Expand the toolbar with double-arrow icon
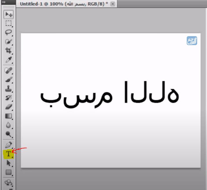 tap(4, 2)
